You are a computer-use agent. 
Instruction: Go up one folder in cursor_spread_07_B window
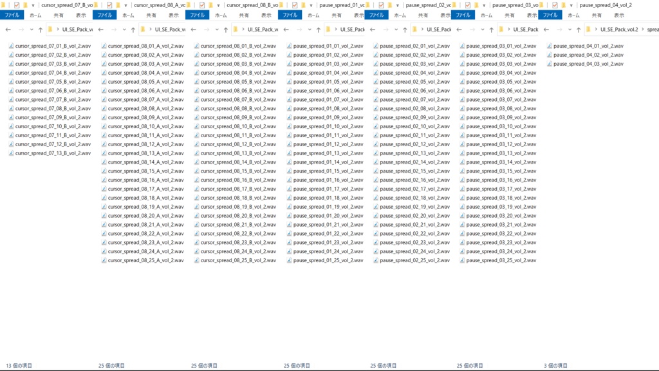[41, 30]
